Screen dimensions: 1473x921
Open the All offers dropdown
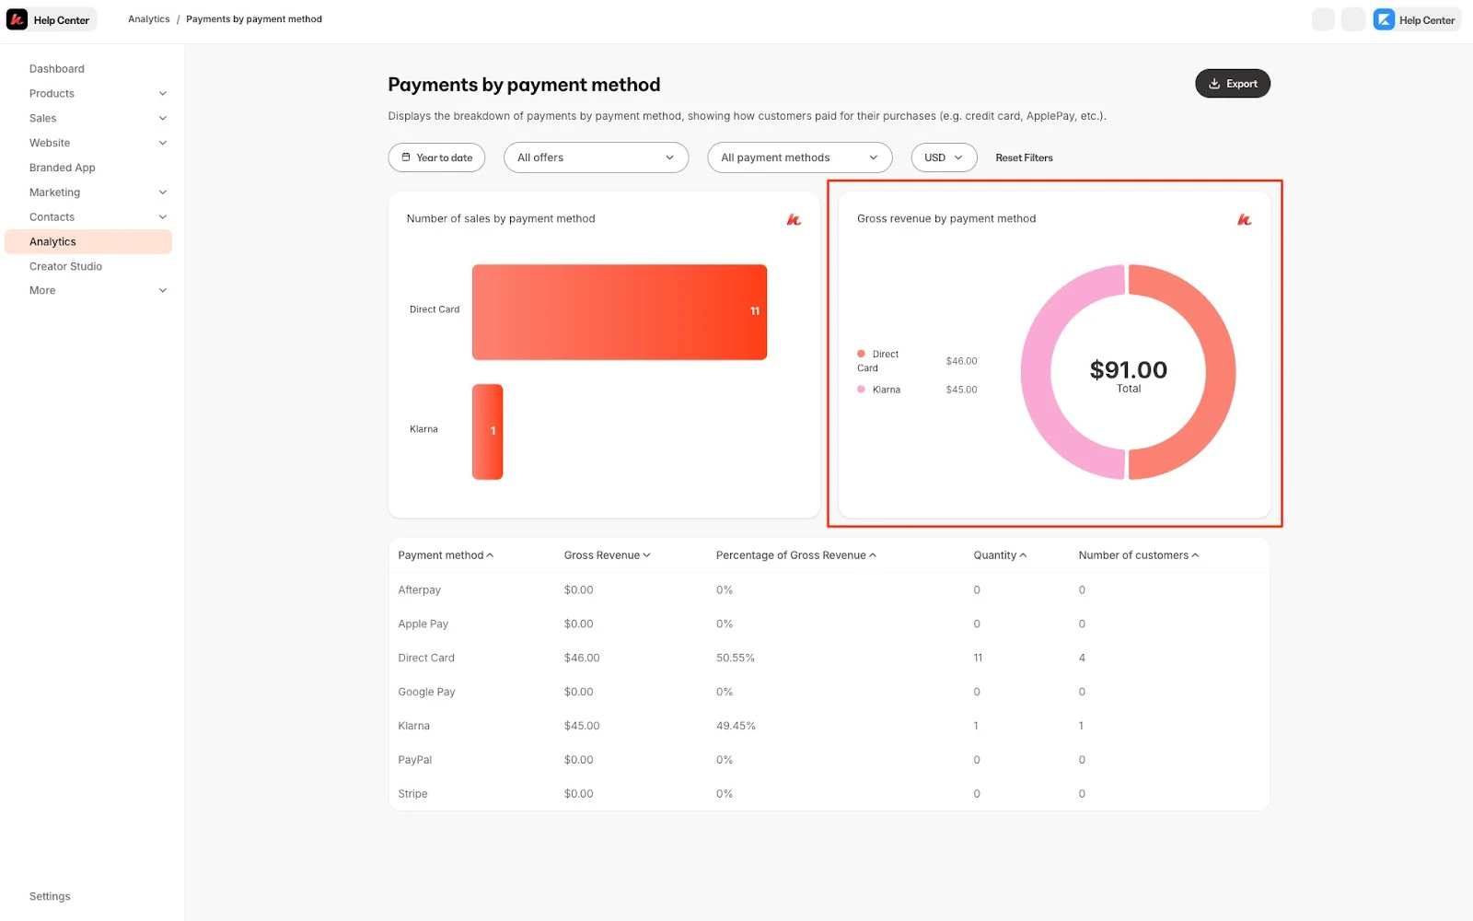[x=596, y=157]
